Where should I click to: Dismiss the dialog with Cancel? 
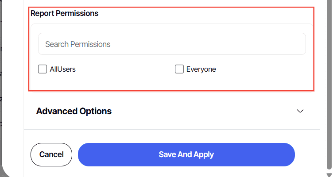coord(51,154)
